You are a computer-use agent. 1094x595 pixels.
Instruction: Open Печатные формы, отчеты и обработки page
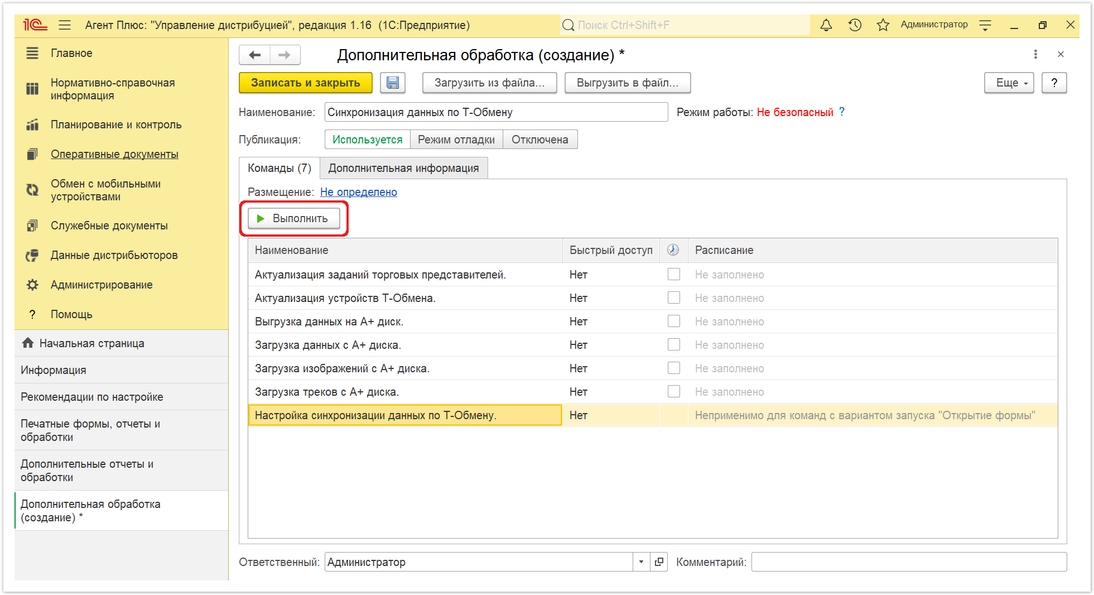point(122,430)
